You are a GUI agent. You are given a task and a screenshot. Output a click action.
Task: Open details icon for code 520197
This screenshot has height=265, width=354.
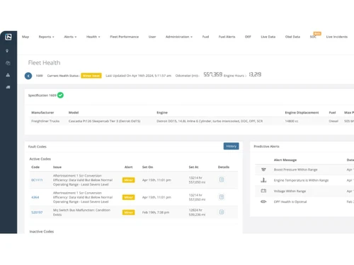click(x=222, y=212)
